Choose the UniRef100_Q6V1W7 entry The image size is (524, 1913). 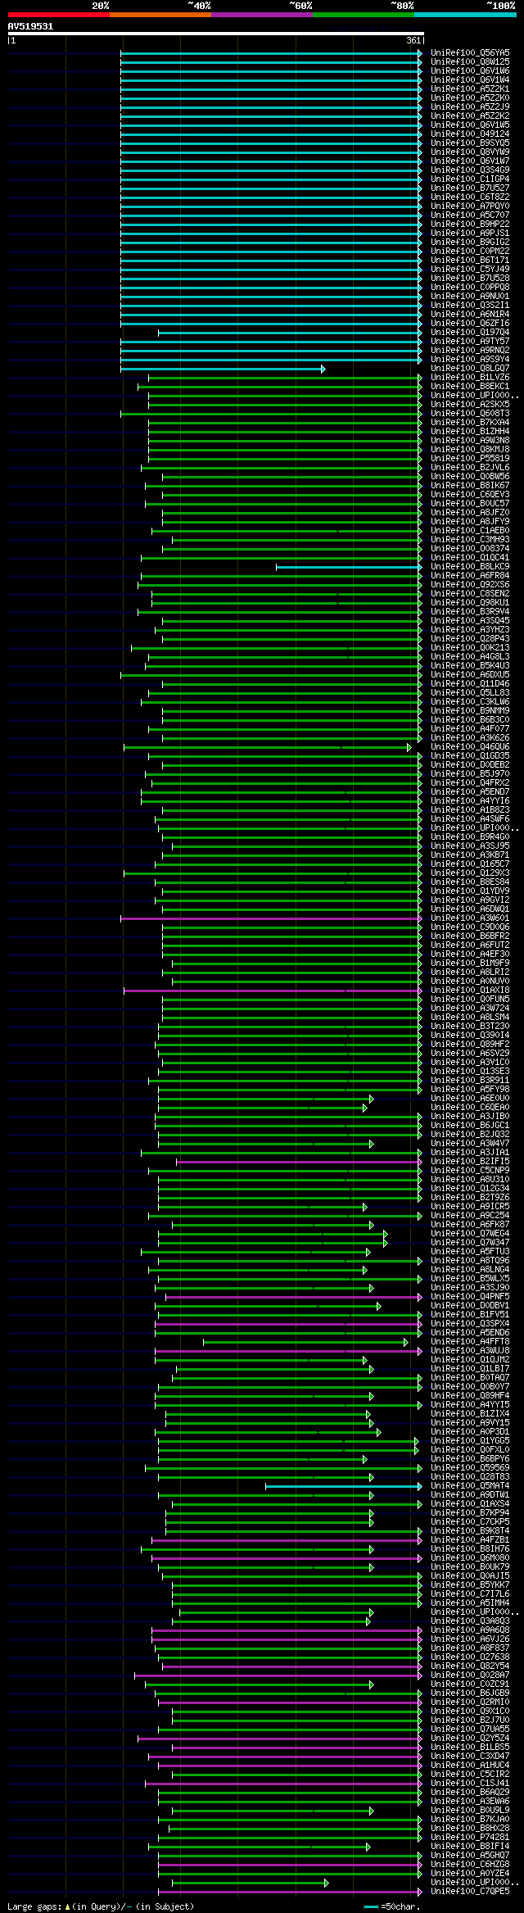point(470,161)
